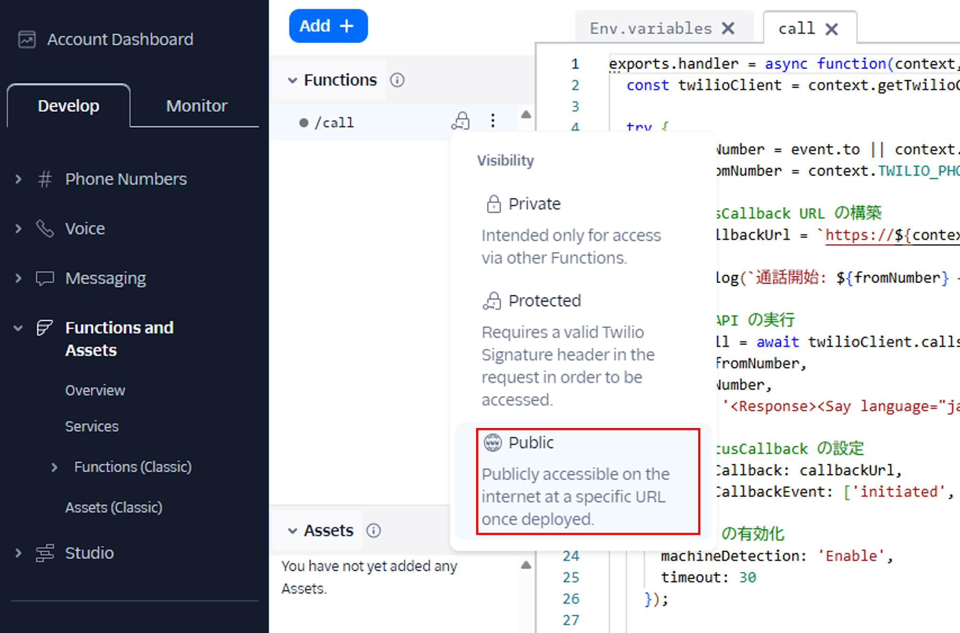The height and width of the screenshot is (633, 960).
Task: Click machineDetection: 'Enable' code line
Action: coord(777,556)
